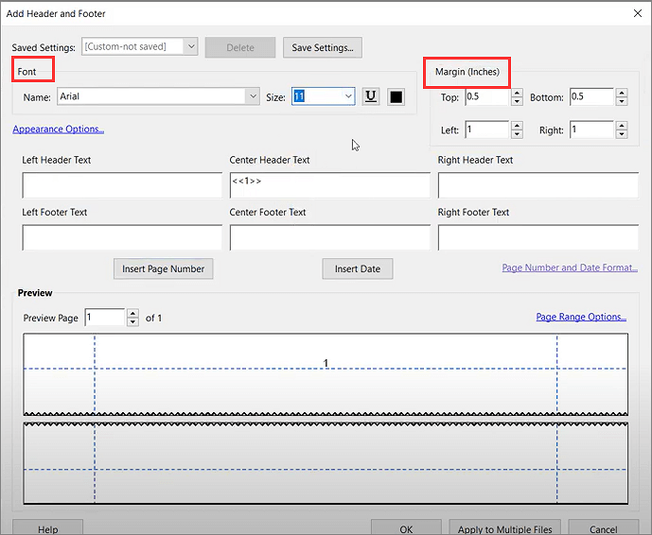
Task: Increase the Top margin with up arrow
Action: 516,93
